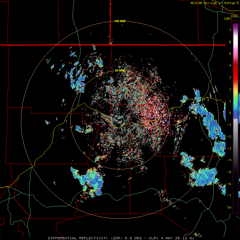Click the -6 tick label on scale
The width and height of the screenshot is (240, 240).
point(229,184)
